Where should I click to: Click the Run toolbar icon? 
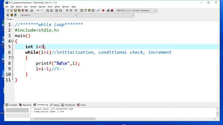85,10
